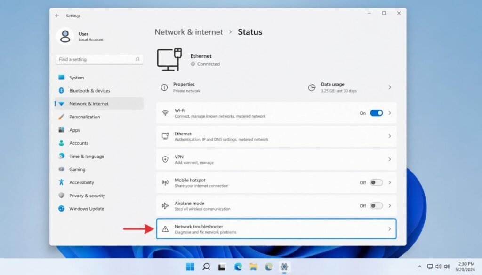Open Network troubleshooter option
The width and height of the screenshot is (482, 275).
point(276,229)
